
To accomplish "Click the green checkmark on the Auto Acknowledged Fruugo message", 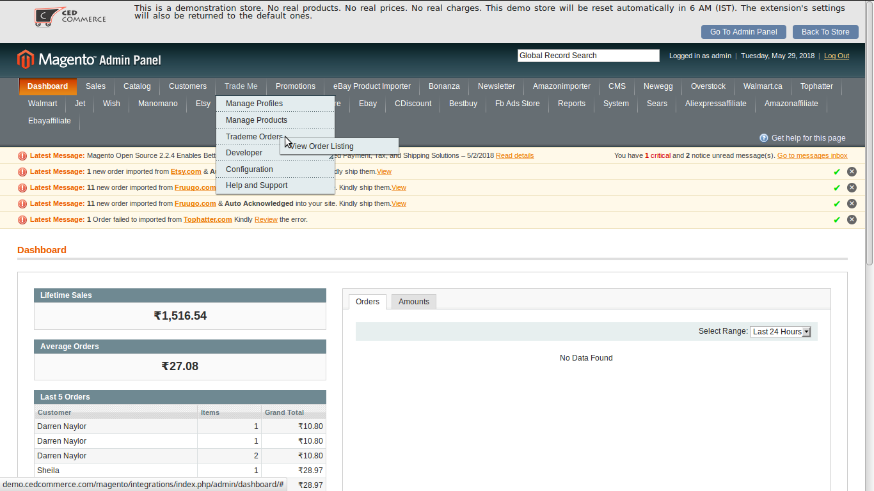I will click(836, 203).
